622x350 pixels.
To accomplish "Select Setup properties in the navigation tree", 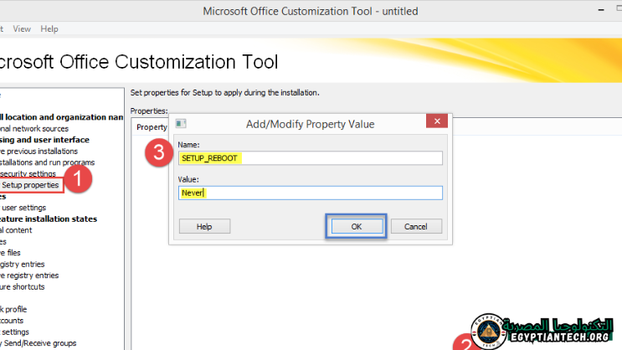I will 30,185.
